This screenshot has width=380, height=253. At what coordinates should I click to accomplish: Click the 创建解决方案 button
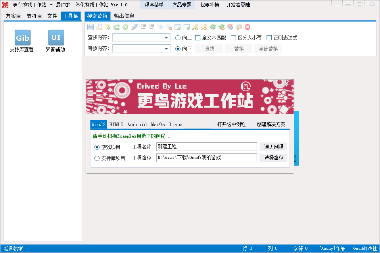click(x=271, y=125)
